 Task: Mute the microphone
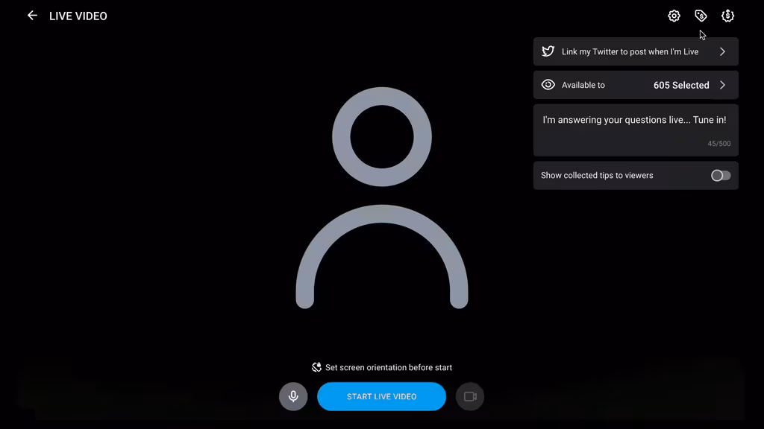293,396
